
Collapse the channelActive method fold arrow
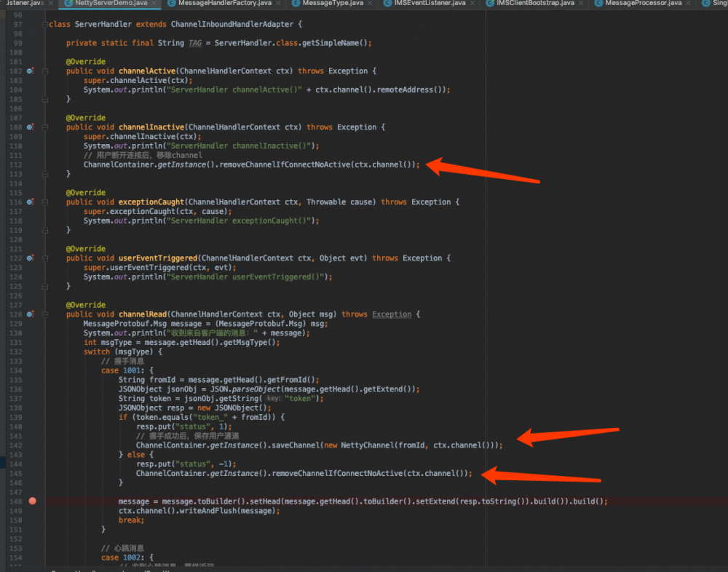point(45,71)
